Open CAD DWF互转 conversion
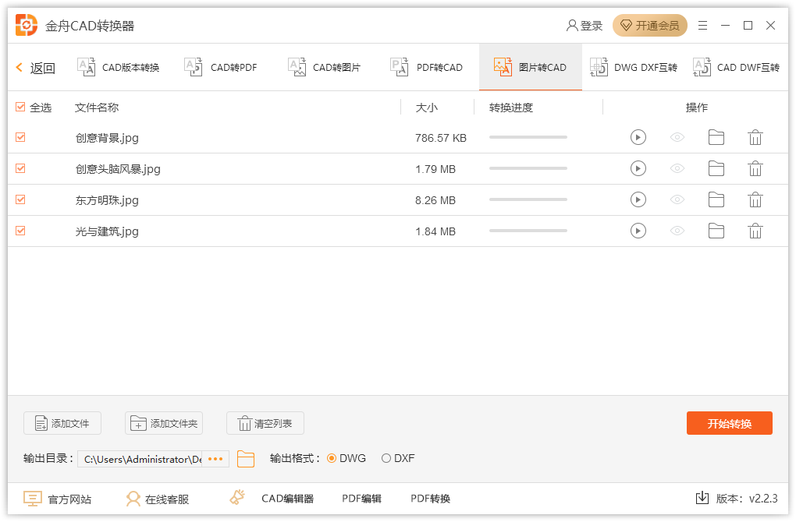Viewport: 796px width, 522px height. 737,67
